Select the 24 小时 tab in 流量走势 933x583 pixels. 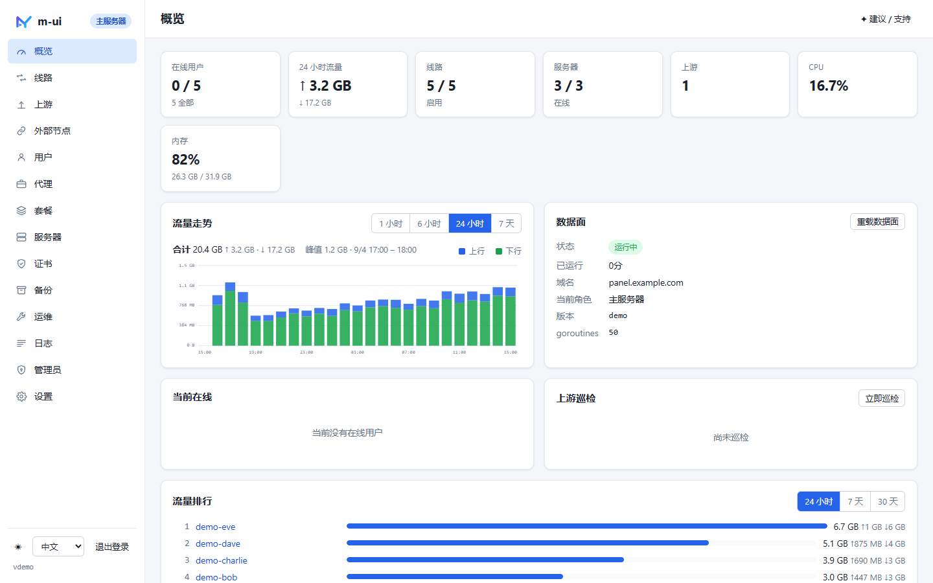pyautogui.click(x=470, y=223)
